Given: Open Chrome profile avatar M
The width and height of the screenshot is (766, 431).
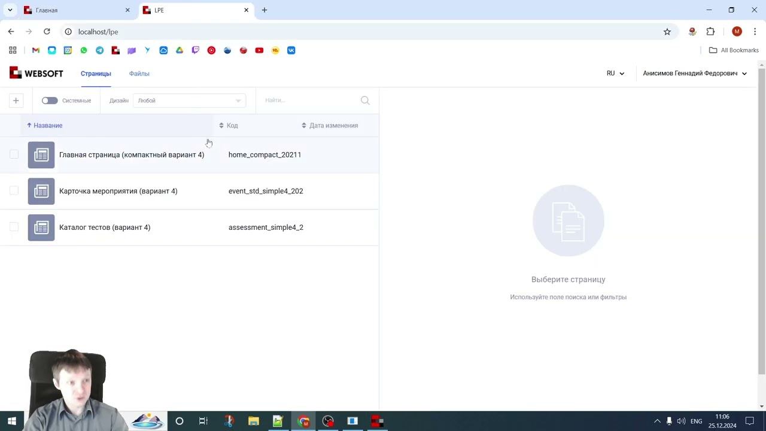Looking at the screenshot, I should click(737, 32).
